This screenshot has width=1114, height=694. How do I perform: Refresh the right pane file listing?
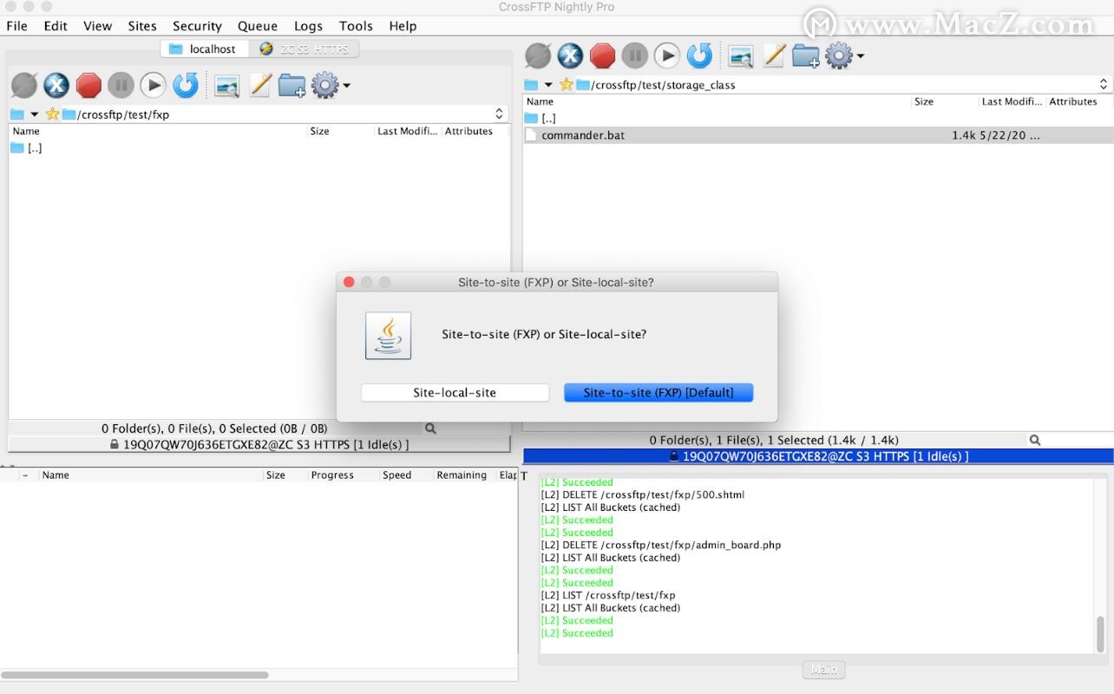699,56
